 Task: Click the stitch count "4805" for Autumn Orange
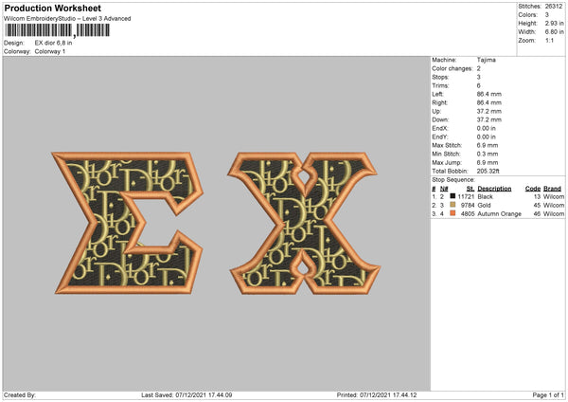coord(468,214)
